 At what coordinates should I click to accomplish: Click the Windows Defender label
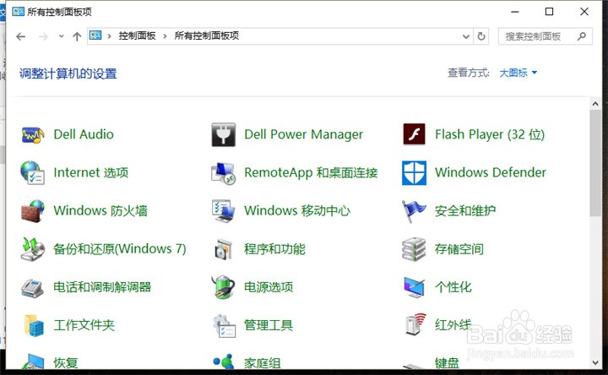pyautogui.click(x=491, y=172)
